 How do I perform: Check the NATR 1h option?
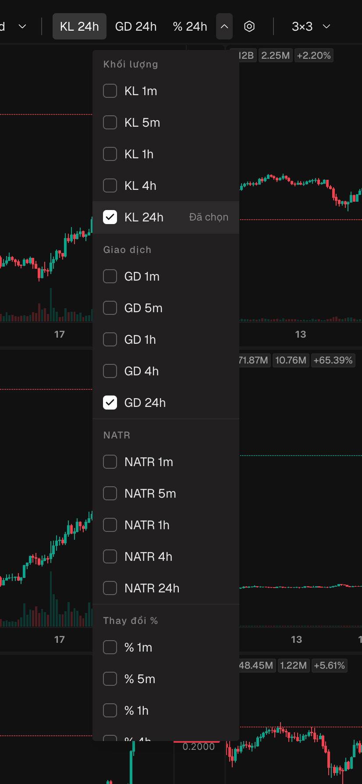110,525
